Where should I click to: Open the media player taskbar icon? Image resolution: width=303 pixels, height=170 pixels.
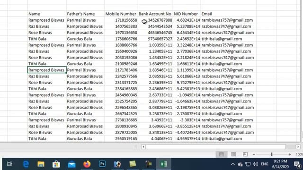pyautogui.click(x=117, y=164)
